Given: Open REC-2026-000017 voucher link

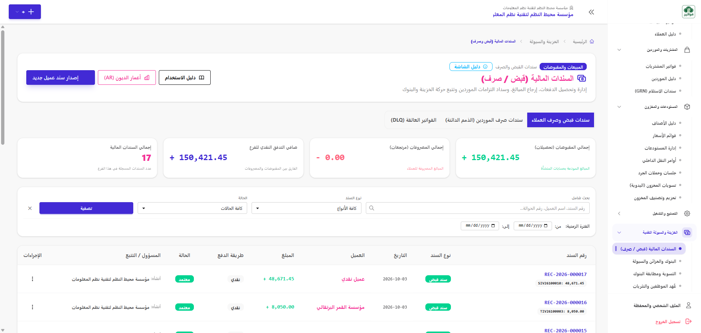Looking at the screenshot, I should [x=565, y=274].
